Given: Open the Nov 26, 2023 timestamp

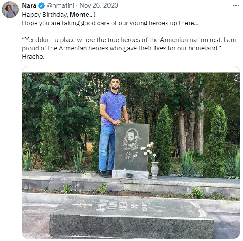Looking at the screenshot, I should click(x=99, y=5).
